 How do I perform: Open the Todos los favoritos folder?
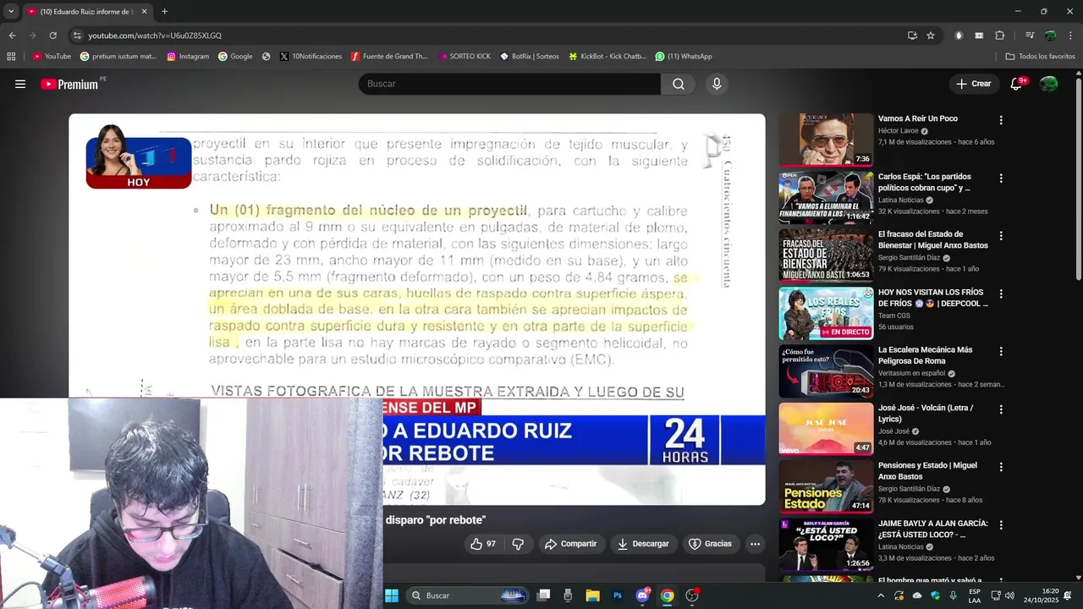tap(1041, 57)
